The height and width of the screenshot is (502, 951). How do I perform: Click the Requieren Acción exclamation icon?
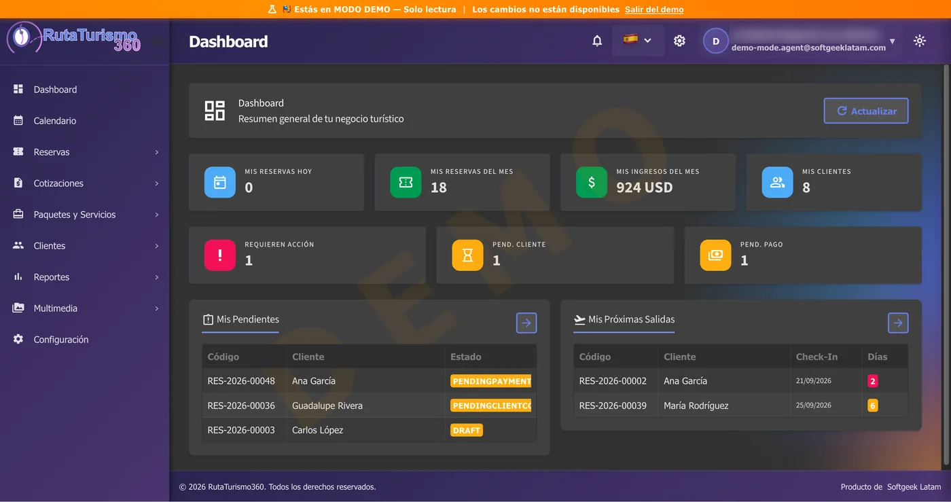click(x=220, y=255)
